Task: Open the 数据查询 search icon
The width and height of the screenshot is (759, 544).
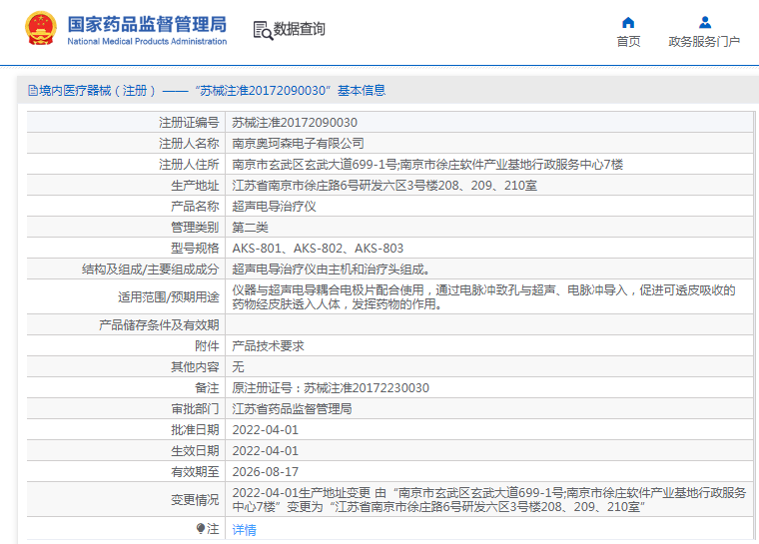Action: 263,30
